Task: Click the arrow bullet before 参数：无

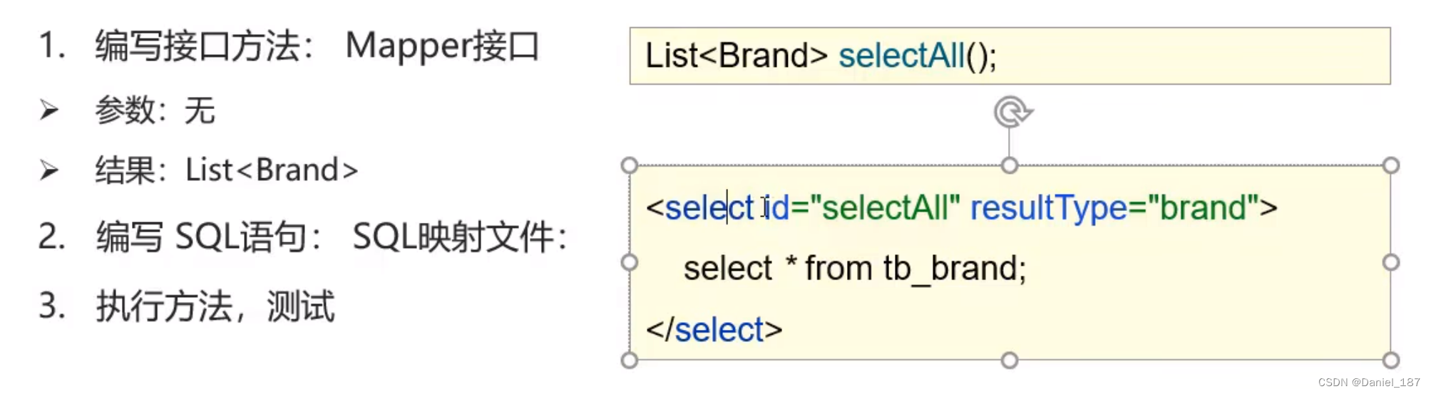Action: point(49,110)
